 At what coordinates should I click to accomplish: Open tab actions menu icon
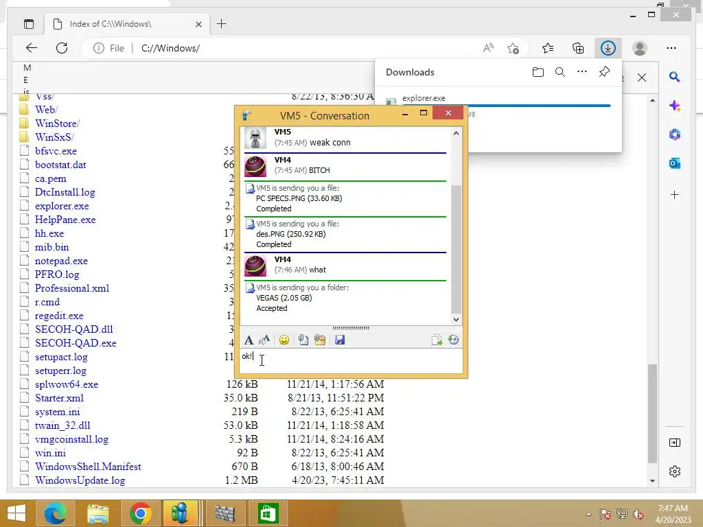coord(29,24)
